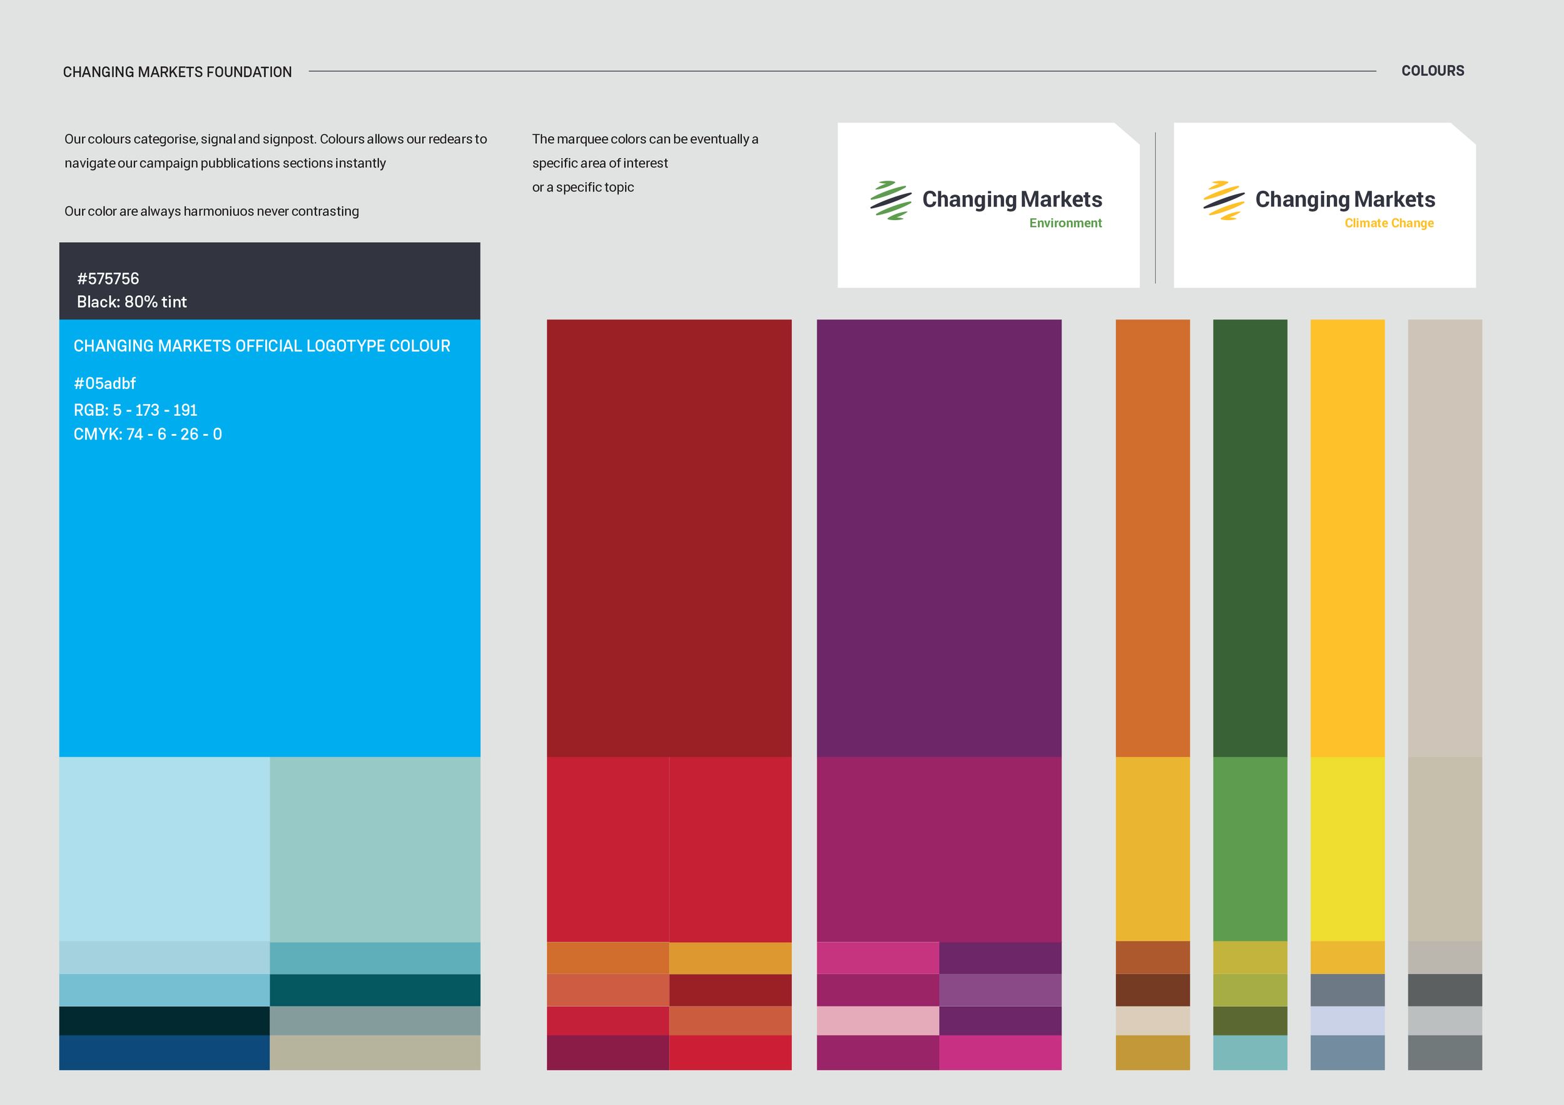Click the green Environment subtitle text
The height and width of the screenshot is (1105, 1564).
(1065, 223)
